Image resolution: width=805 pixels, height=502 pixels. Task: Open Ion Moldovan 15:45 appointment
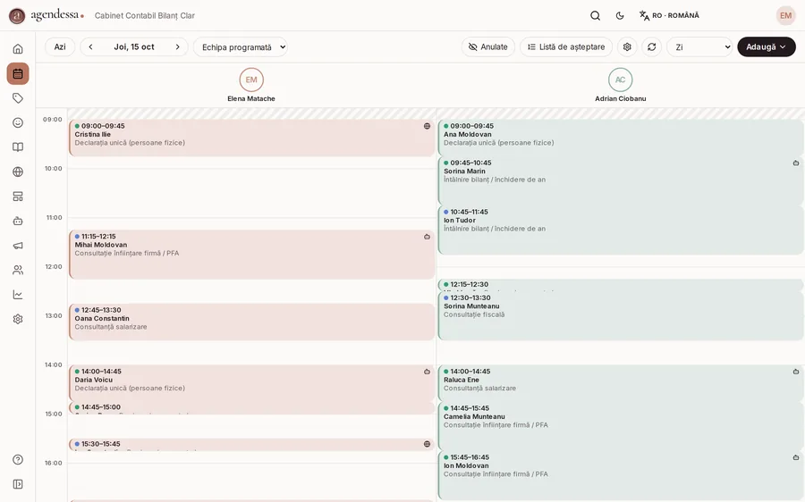(621, 475)
